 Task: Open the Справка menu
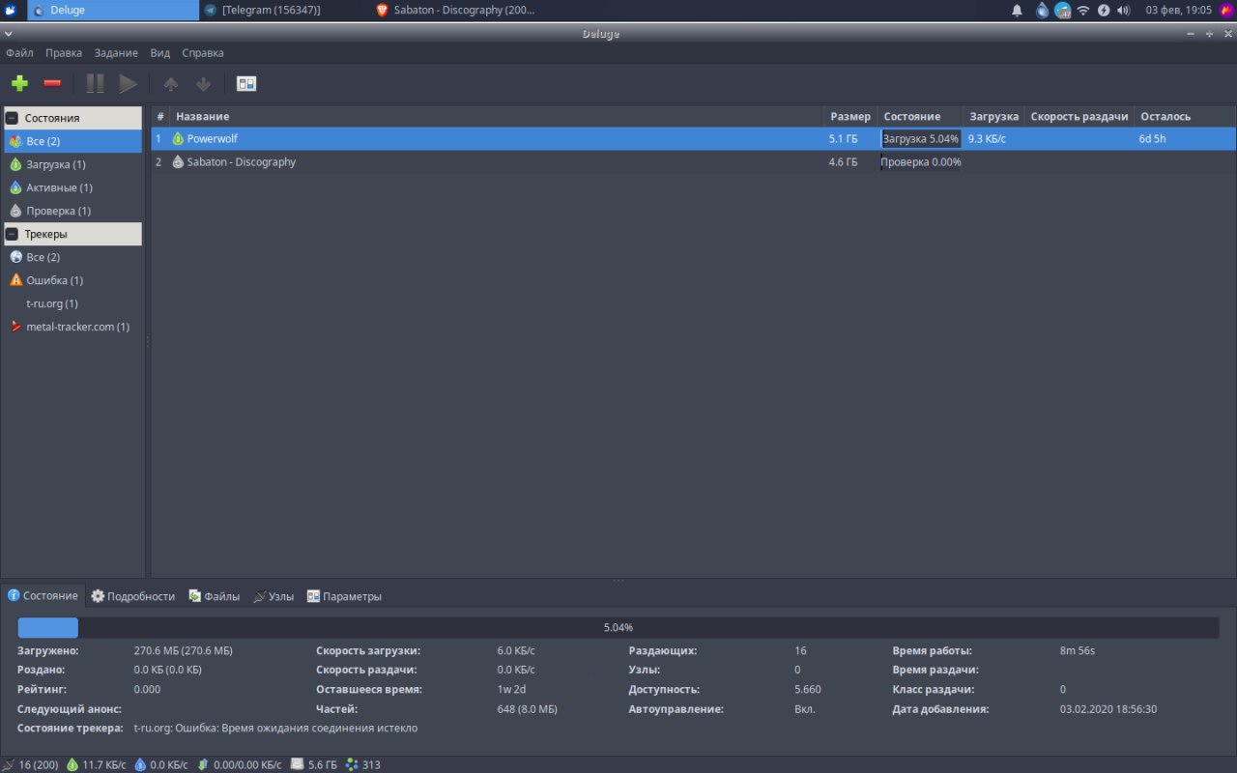203,53
